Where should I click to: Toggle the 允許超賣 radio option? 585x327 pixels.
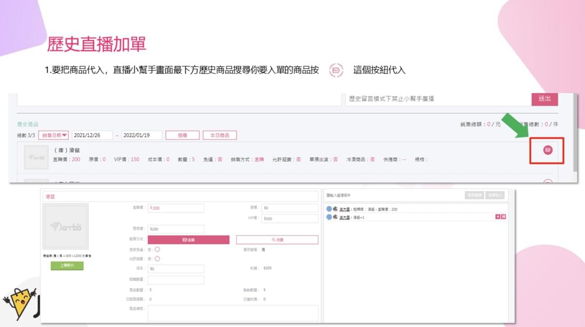click(157, 259)
